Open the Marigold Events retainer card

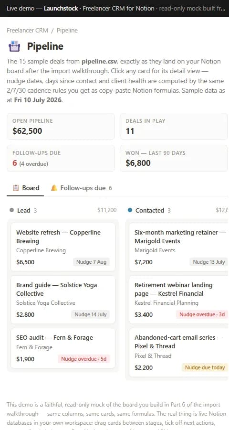(x=179, y=247)
